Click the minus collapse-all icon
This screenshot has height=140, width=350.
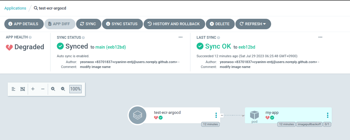(43, 89)
